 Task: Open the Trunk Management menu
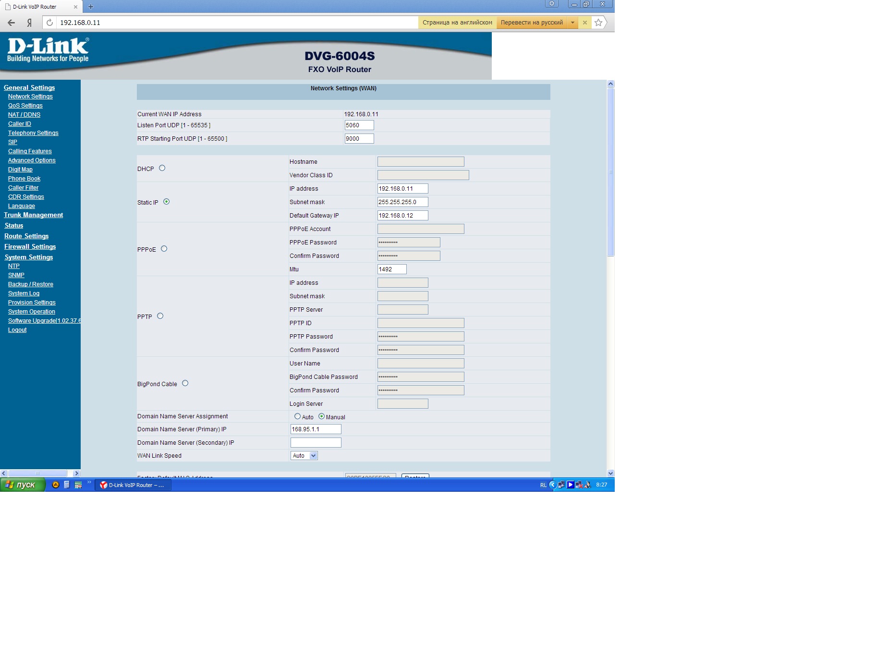34,215
